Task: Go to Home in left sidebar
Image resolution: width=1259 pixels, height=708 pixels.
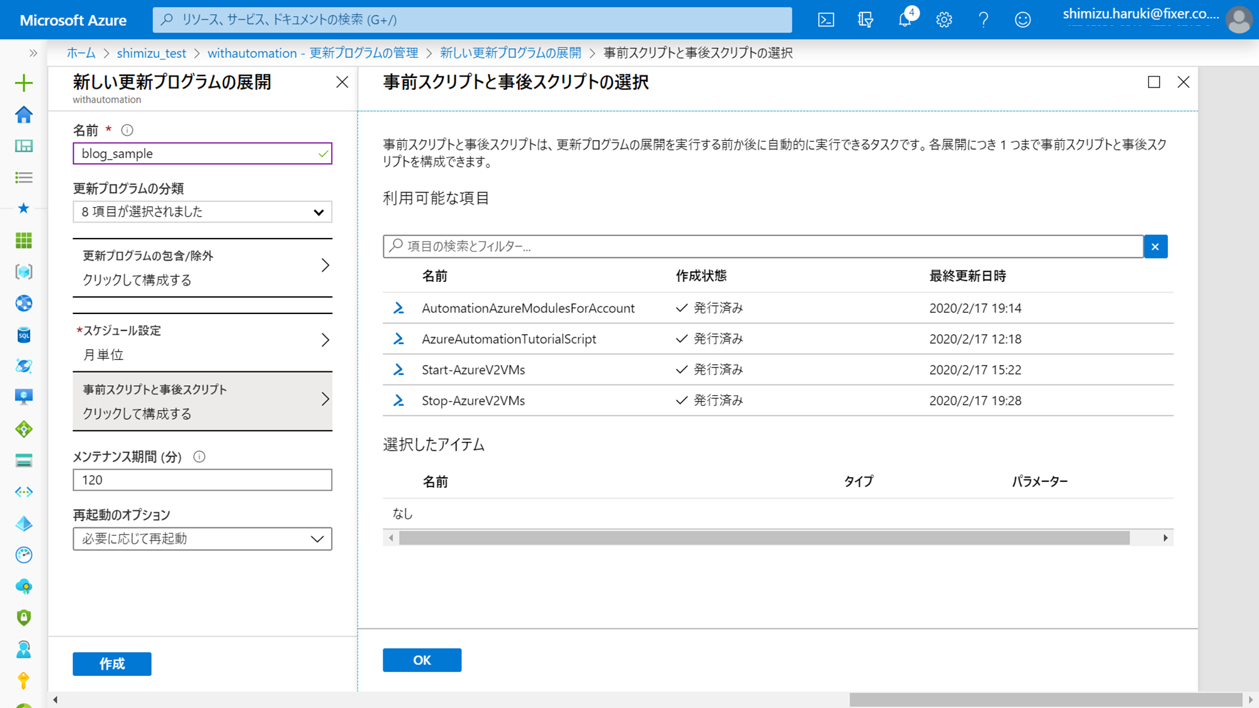Action: click(24, 115)
